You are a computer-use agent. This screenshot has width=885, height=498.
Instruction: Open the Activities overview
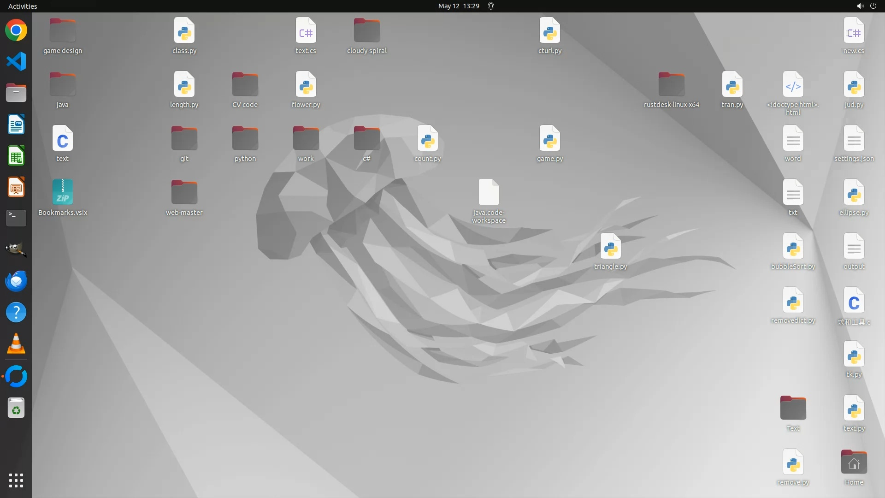(x=23, y=6)
